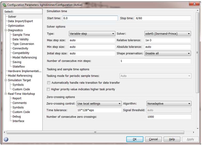Collapse the Simulation Target tree node

click(5, 80)
